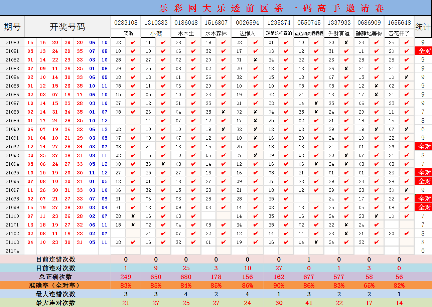Select expert name 木木生
Image resolution: width=432 pixels, height=307 pixels.
click(x=186, y=33)
